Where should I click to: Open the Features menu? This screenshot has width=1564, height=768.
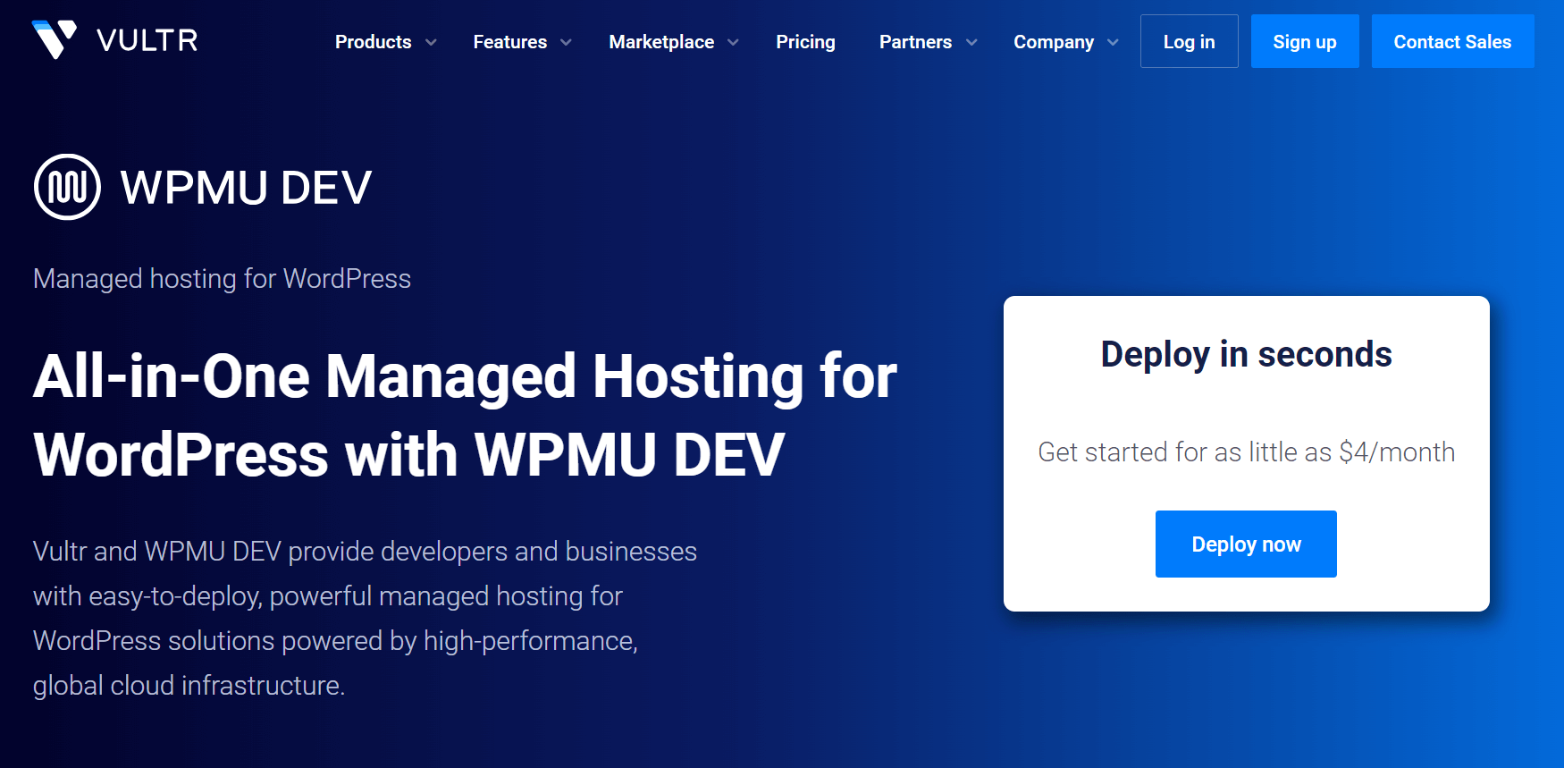click(509, 42)
